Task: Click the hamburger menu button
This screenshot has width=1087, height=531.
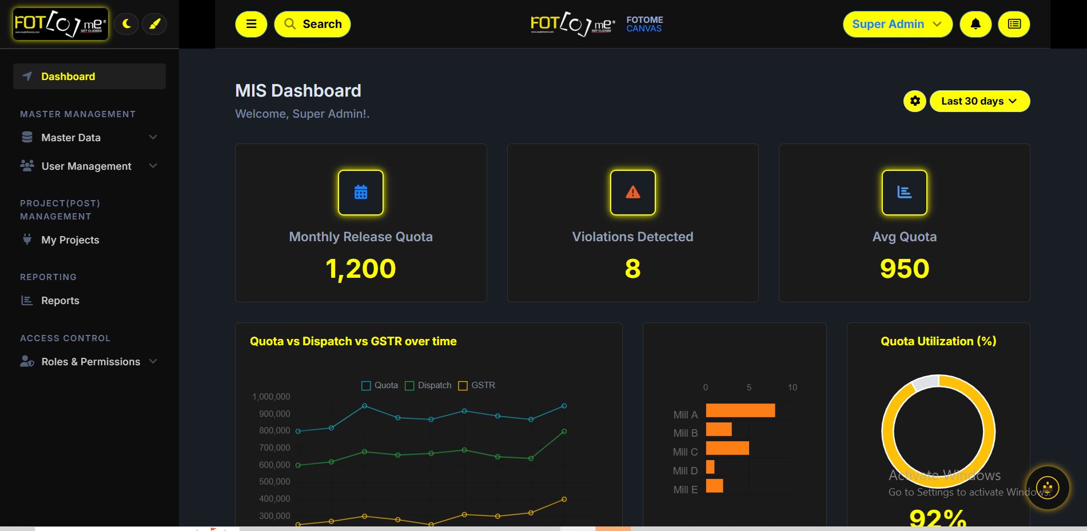Action: click(x=251, y=24)
